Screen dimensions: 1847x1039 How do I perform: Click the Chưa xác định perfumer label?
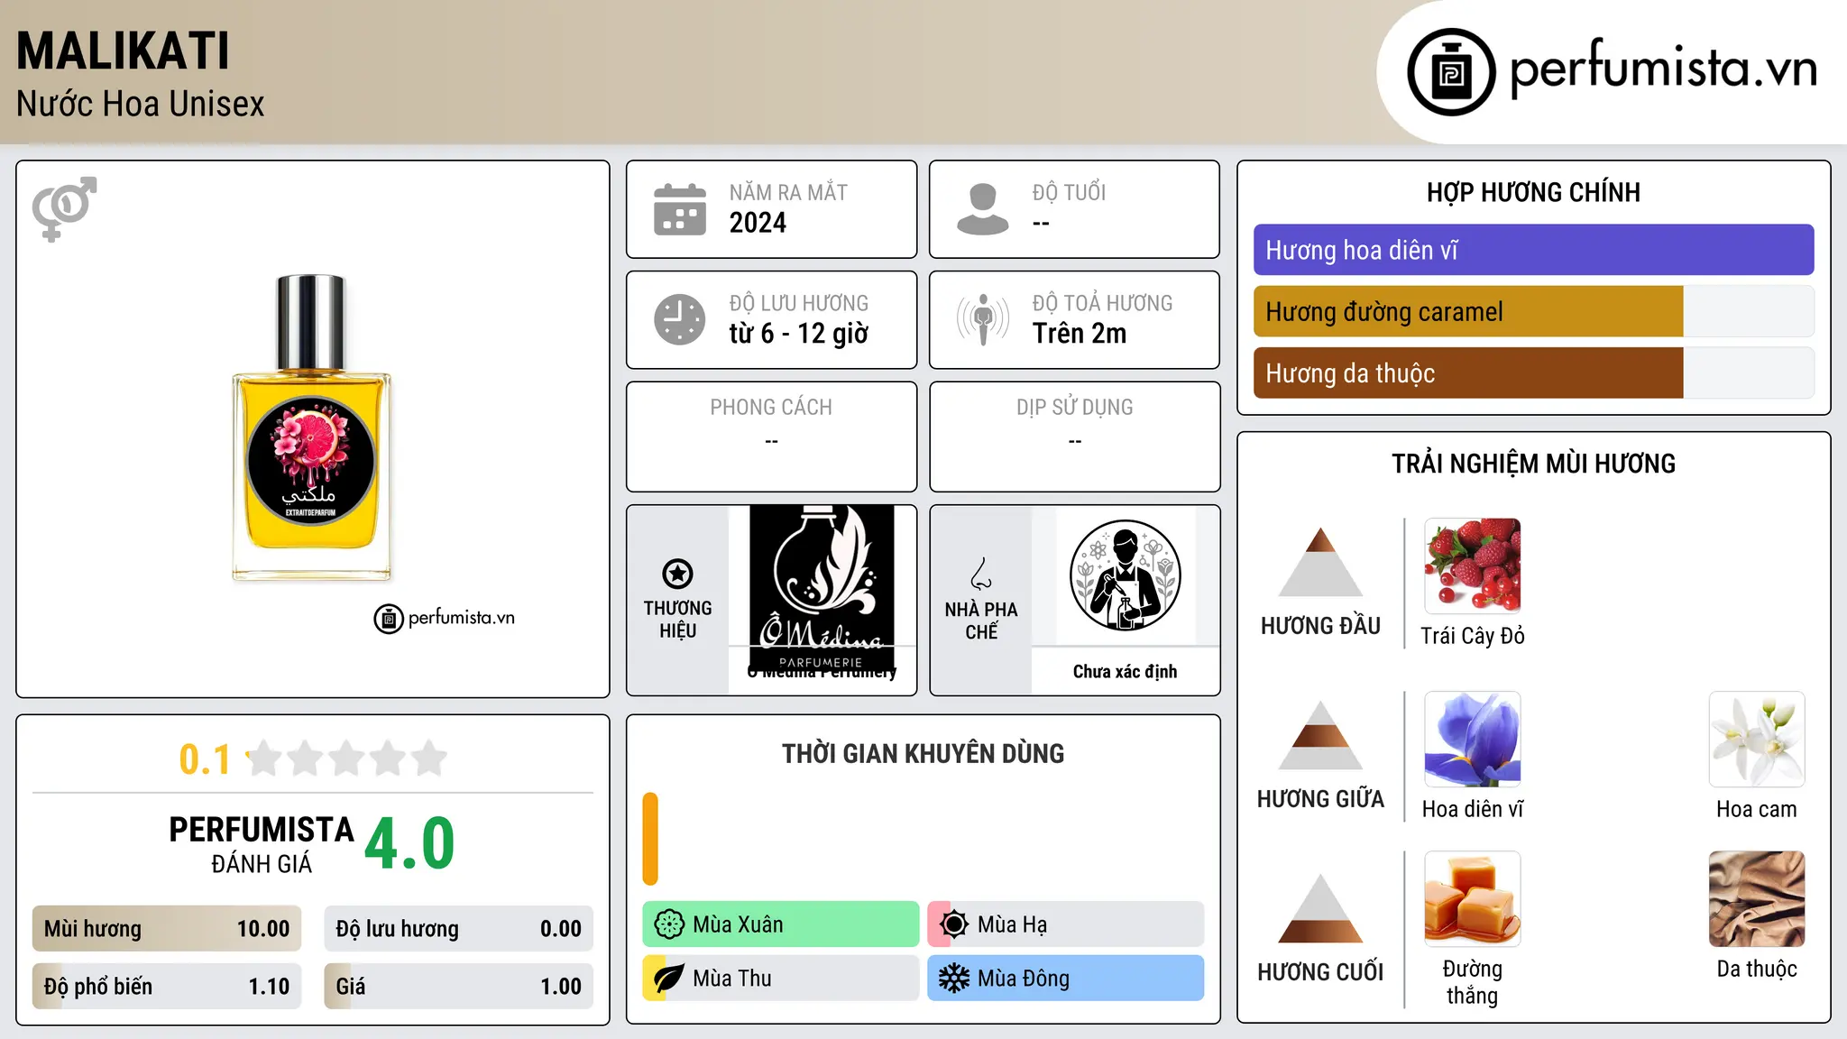1125,671
